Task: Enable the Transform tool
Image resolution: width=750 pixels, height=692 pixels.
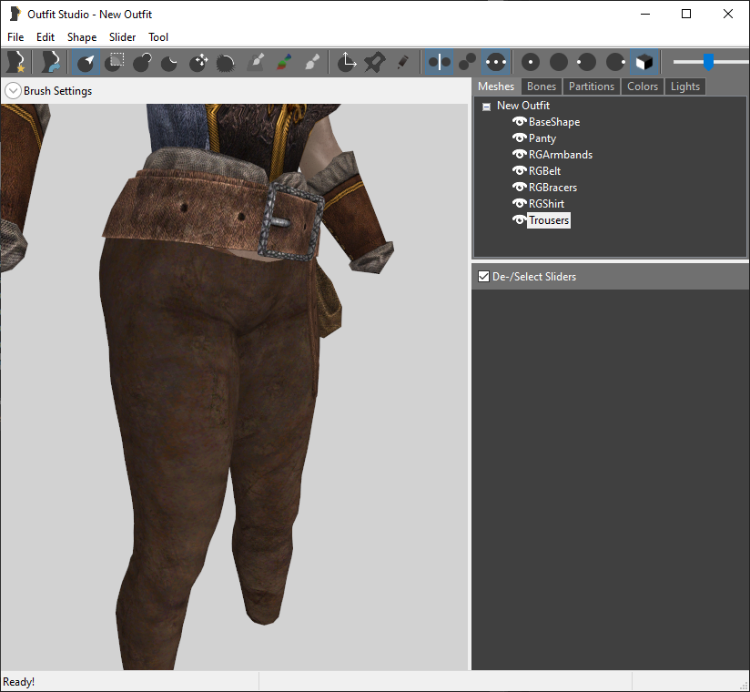Action: [x=346, y=62]
